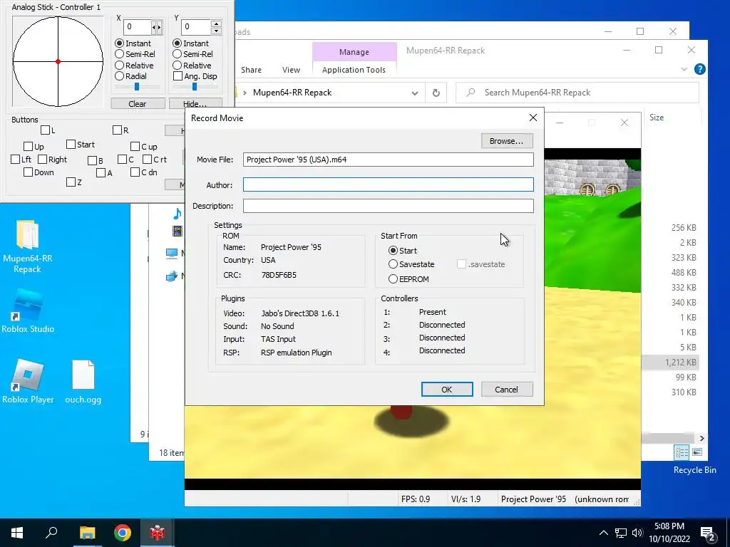Check the C dn checkbox
This screenshot has width=730, height=547.
pyautogui.click(x=135, y=172)
